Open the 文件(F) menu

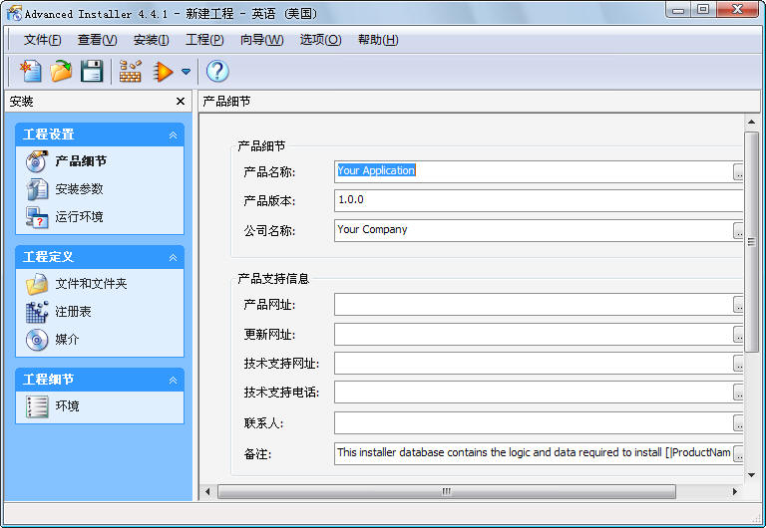pos(43,40)
